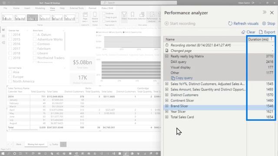Switch to the Home ribbon tab
This screenshot has width=278, height=156.
[x=16, y=8]
